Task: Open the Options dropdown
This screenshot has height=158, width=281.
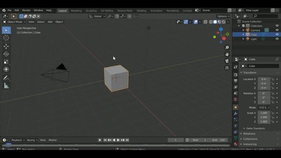Action: click(x=223, y=16)
